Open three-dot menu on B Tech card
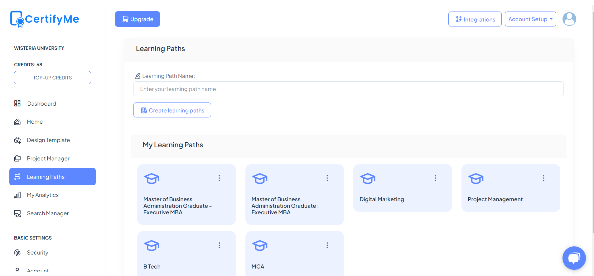This screenshot has height=276, width=594. pos(219,245)
